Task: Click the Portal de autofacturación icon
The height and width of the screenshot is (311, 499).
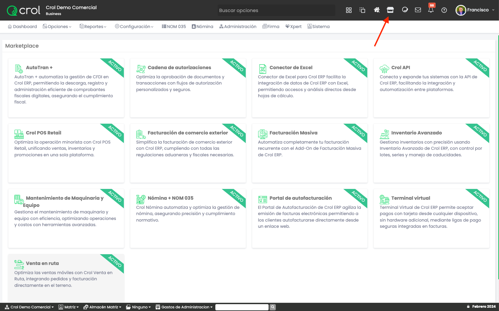Action: 263,199
